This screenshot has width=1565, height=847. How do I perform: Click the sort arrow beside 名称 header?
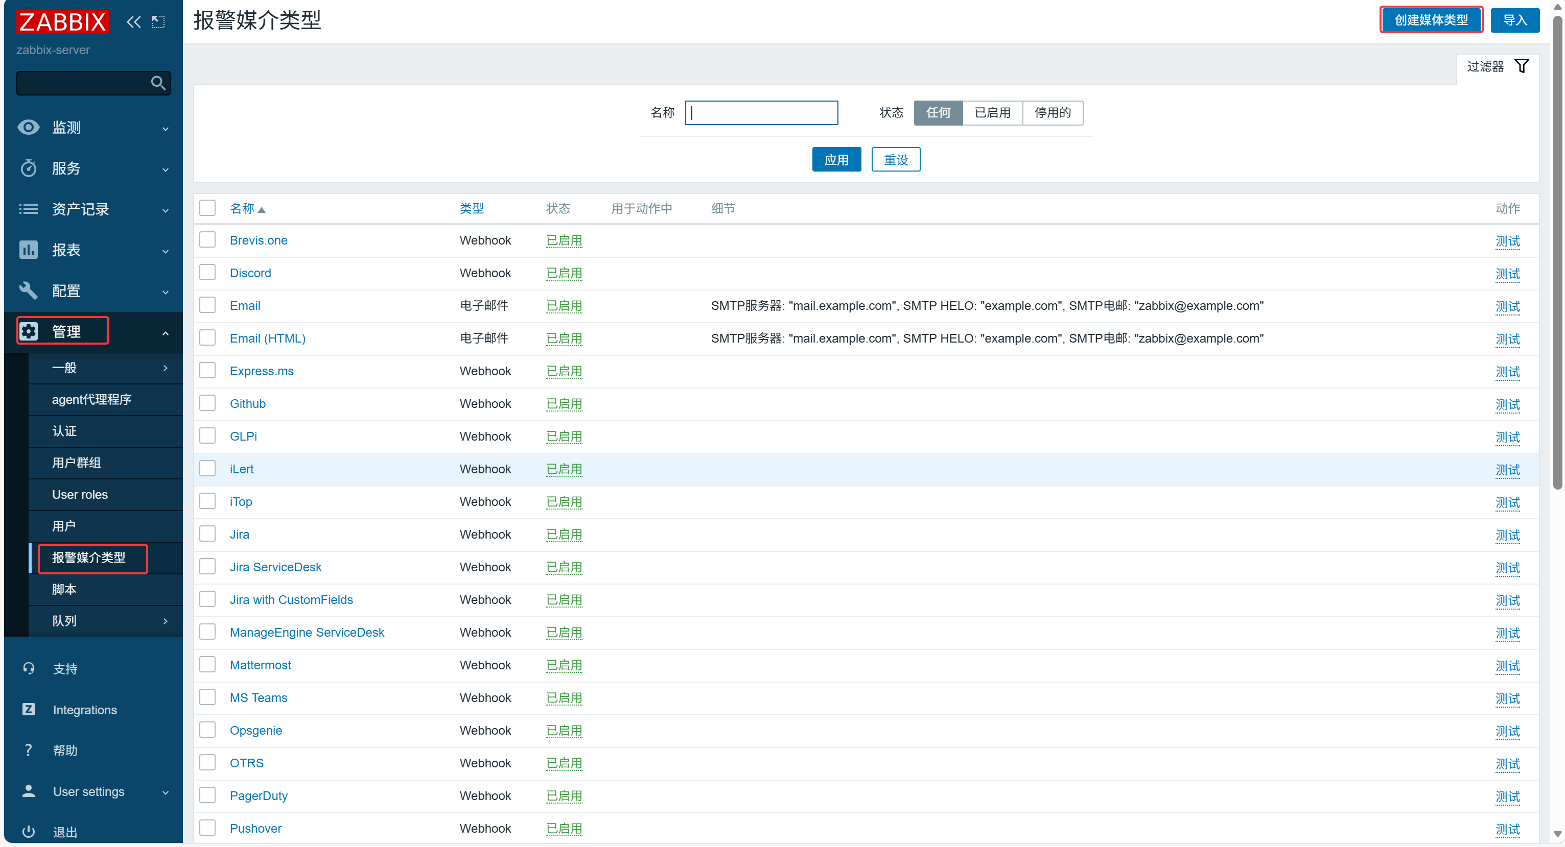point(262,209)
